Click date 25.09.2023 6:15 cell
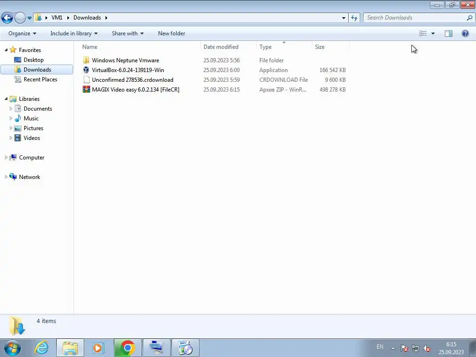 click(x=221, y=90)
